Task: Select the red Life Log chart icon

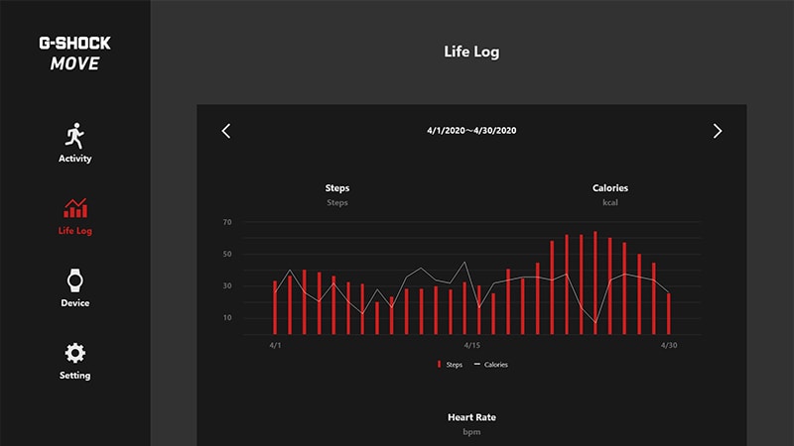Action: 74,208
